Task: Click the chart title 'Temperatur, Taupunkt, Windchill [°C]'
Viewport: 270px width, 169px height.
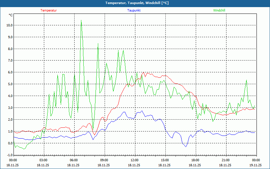Action: click(135, 3)
